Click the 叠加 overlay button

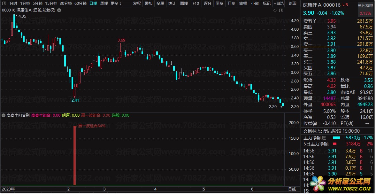click(149, 4)
